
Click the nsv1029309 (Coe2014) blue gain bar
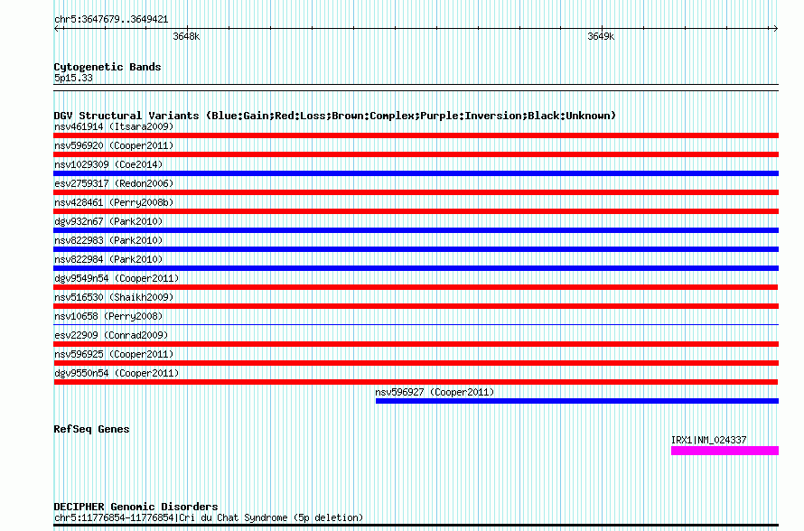point(416,173)
